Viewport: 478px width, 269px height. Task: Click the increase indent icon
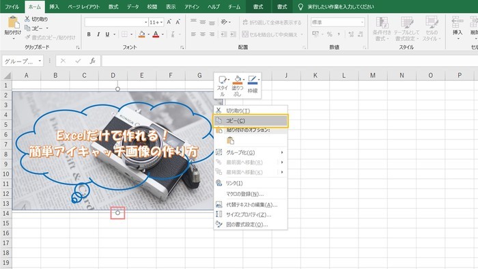233,34
